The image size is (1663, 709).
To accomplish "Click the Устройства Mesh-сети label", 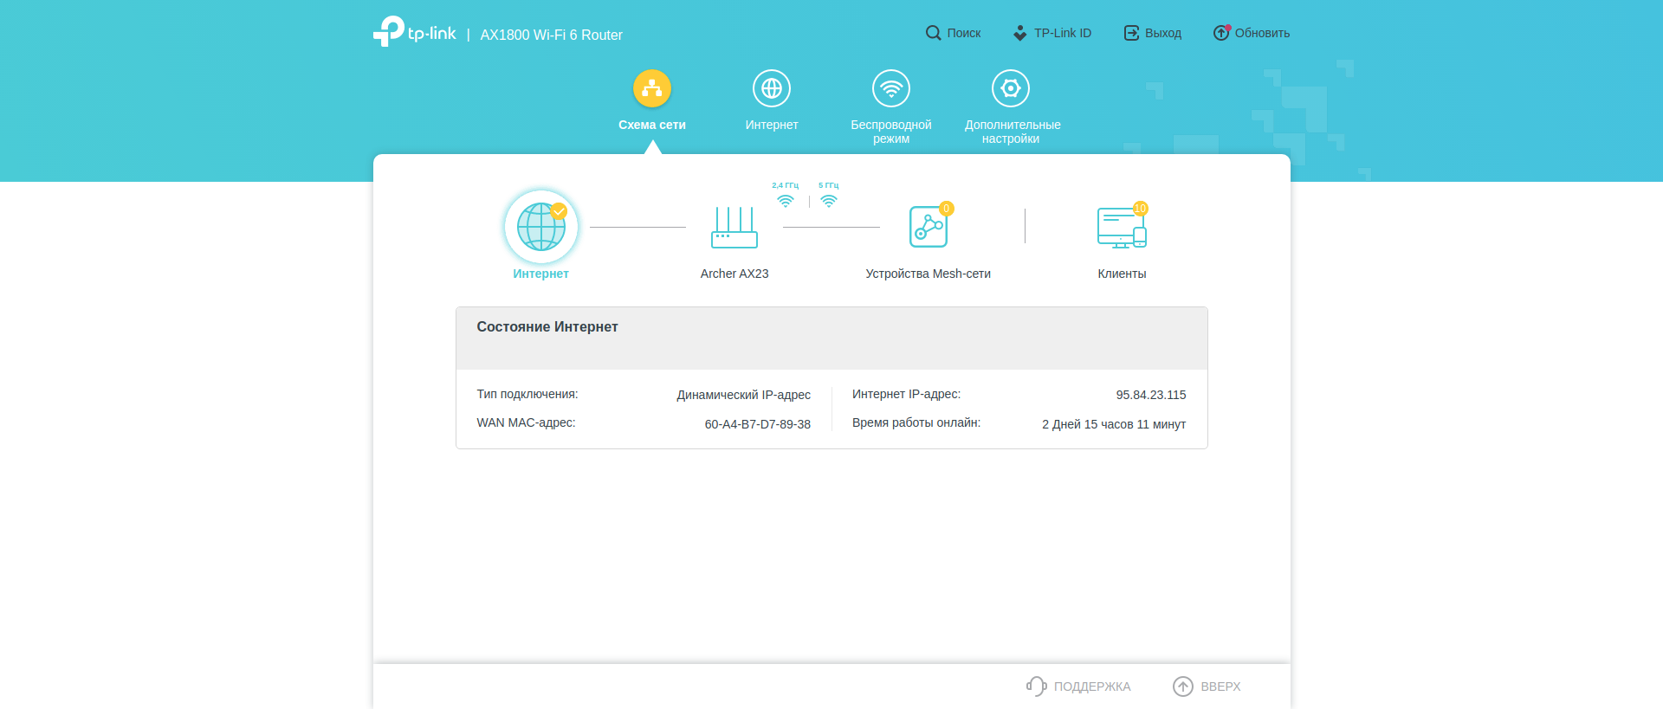I will (929, 274).
